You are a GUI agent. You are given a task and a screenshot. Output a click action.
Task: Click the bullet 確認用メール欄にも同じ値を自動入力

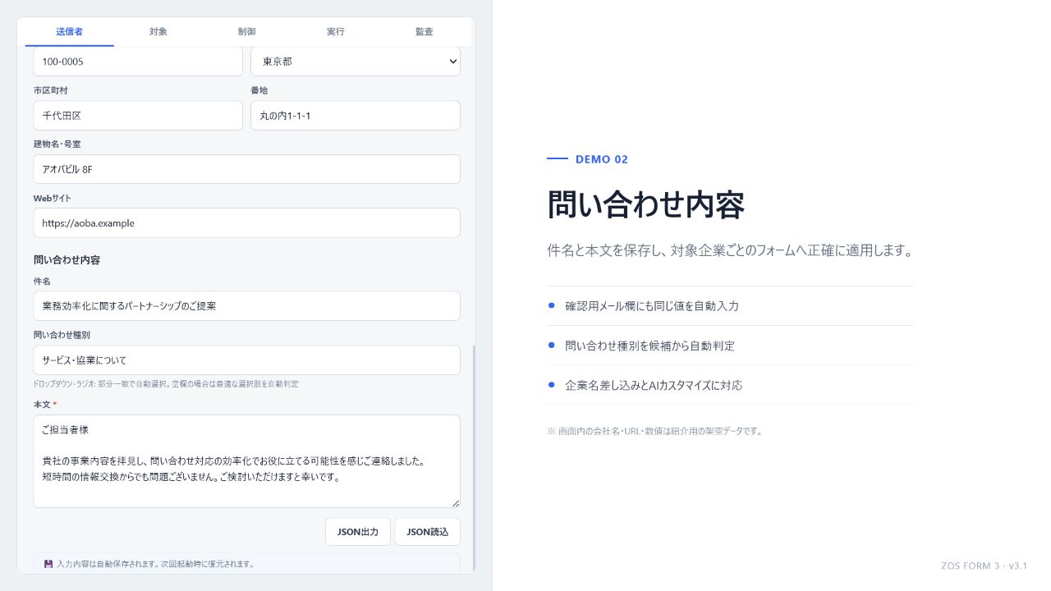point(652,306)
